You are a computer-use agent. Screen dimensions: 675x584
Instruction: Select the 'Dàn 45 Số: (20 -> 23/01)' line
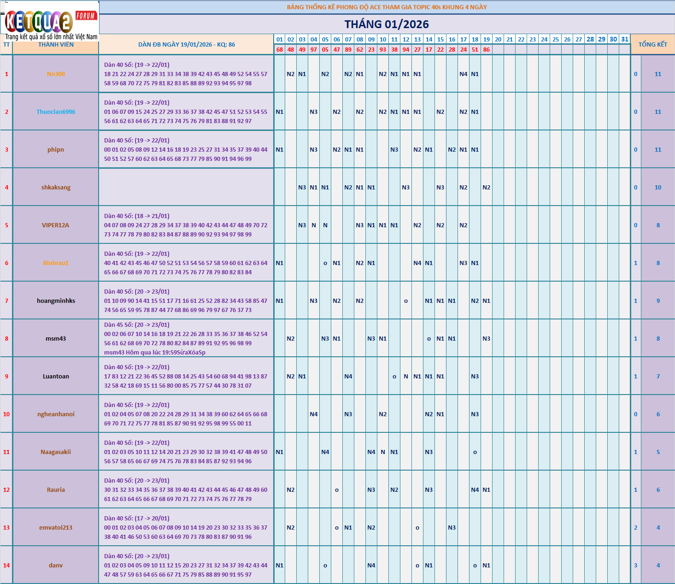pyautogui.click(x=137, y=325)
